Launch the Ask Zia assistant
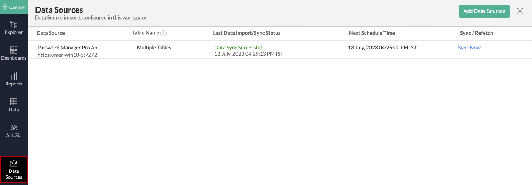The width and height of the screenshot is (532, 185). point(14,131)
